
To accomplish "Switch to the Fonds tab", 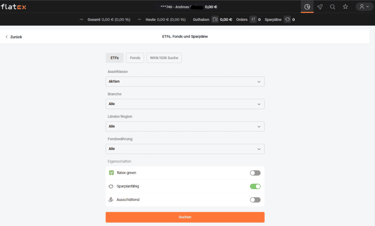I will [135, 58].
